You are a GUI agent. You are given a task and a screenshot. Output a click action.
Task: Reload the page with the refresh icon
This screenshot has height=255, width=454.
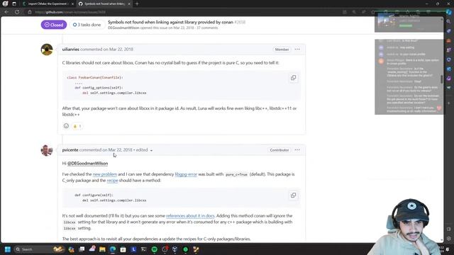[x=17, y=12]
